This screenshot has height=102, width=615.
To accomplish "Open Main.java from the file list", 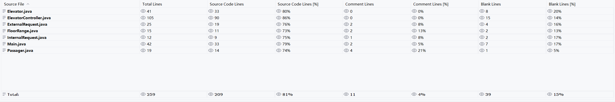I will click(17, 44).
